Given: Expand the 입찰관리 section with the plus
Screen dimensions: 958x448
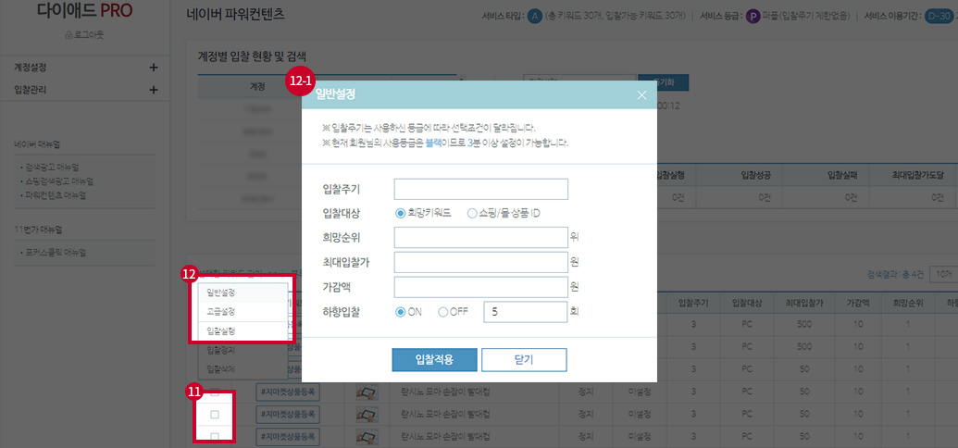Looking at the screenshot, I should (x=154, y=90).
